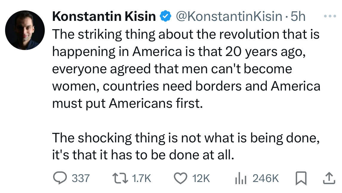This screenshot has width=342, height=193.
Task: Open Konstantin Kisin's profile picture
Action: 25,30
